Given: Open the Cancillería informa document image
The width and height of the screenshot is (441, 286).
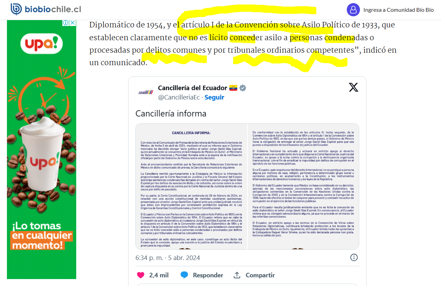Looking at the screenshot, I should click(247, 187).
